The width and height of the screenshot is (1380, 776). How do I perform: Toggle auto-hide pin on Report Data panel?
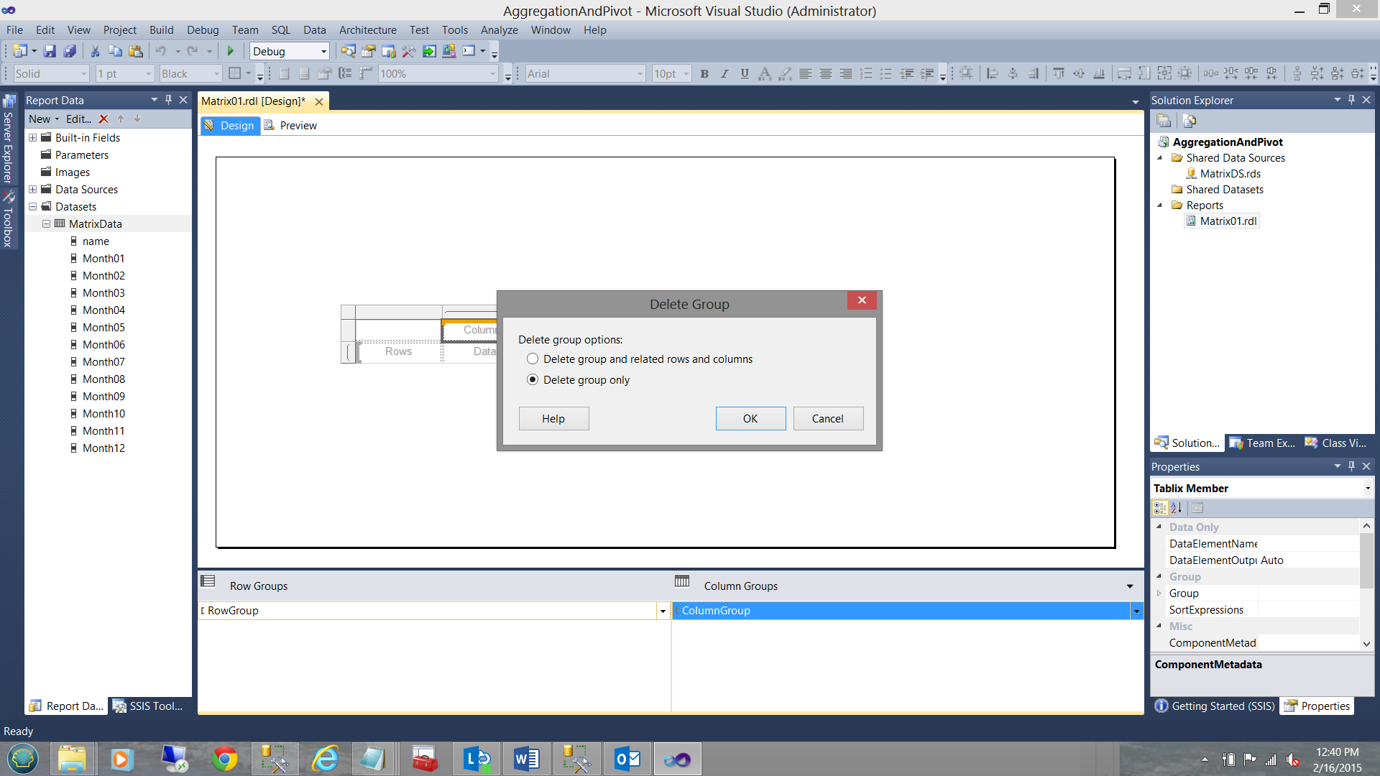(x=168, y=100)
